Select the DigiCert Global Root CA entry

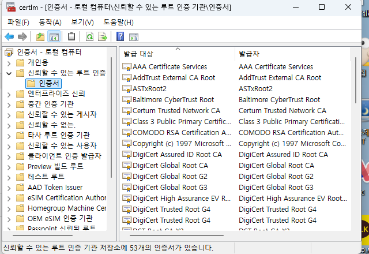click(x=171, y=166)
